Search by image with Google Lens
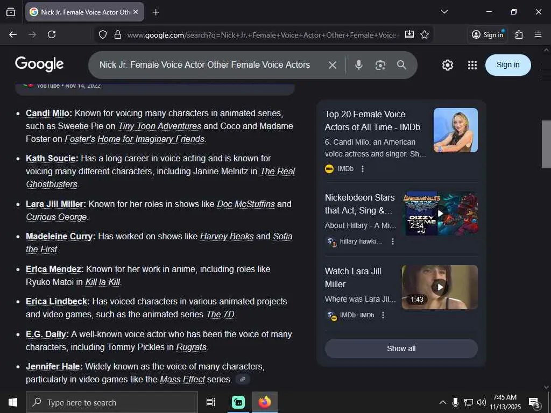The height and width of the screenshot is (413, 551). 380,65
